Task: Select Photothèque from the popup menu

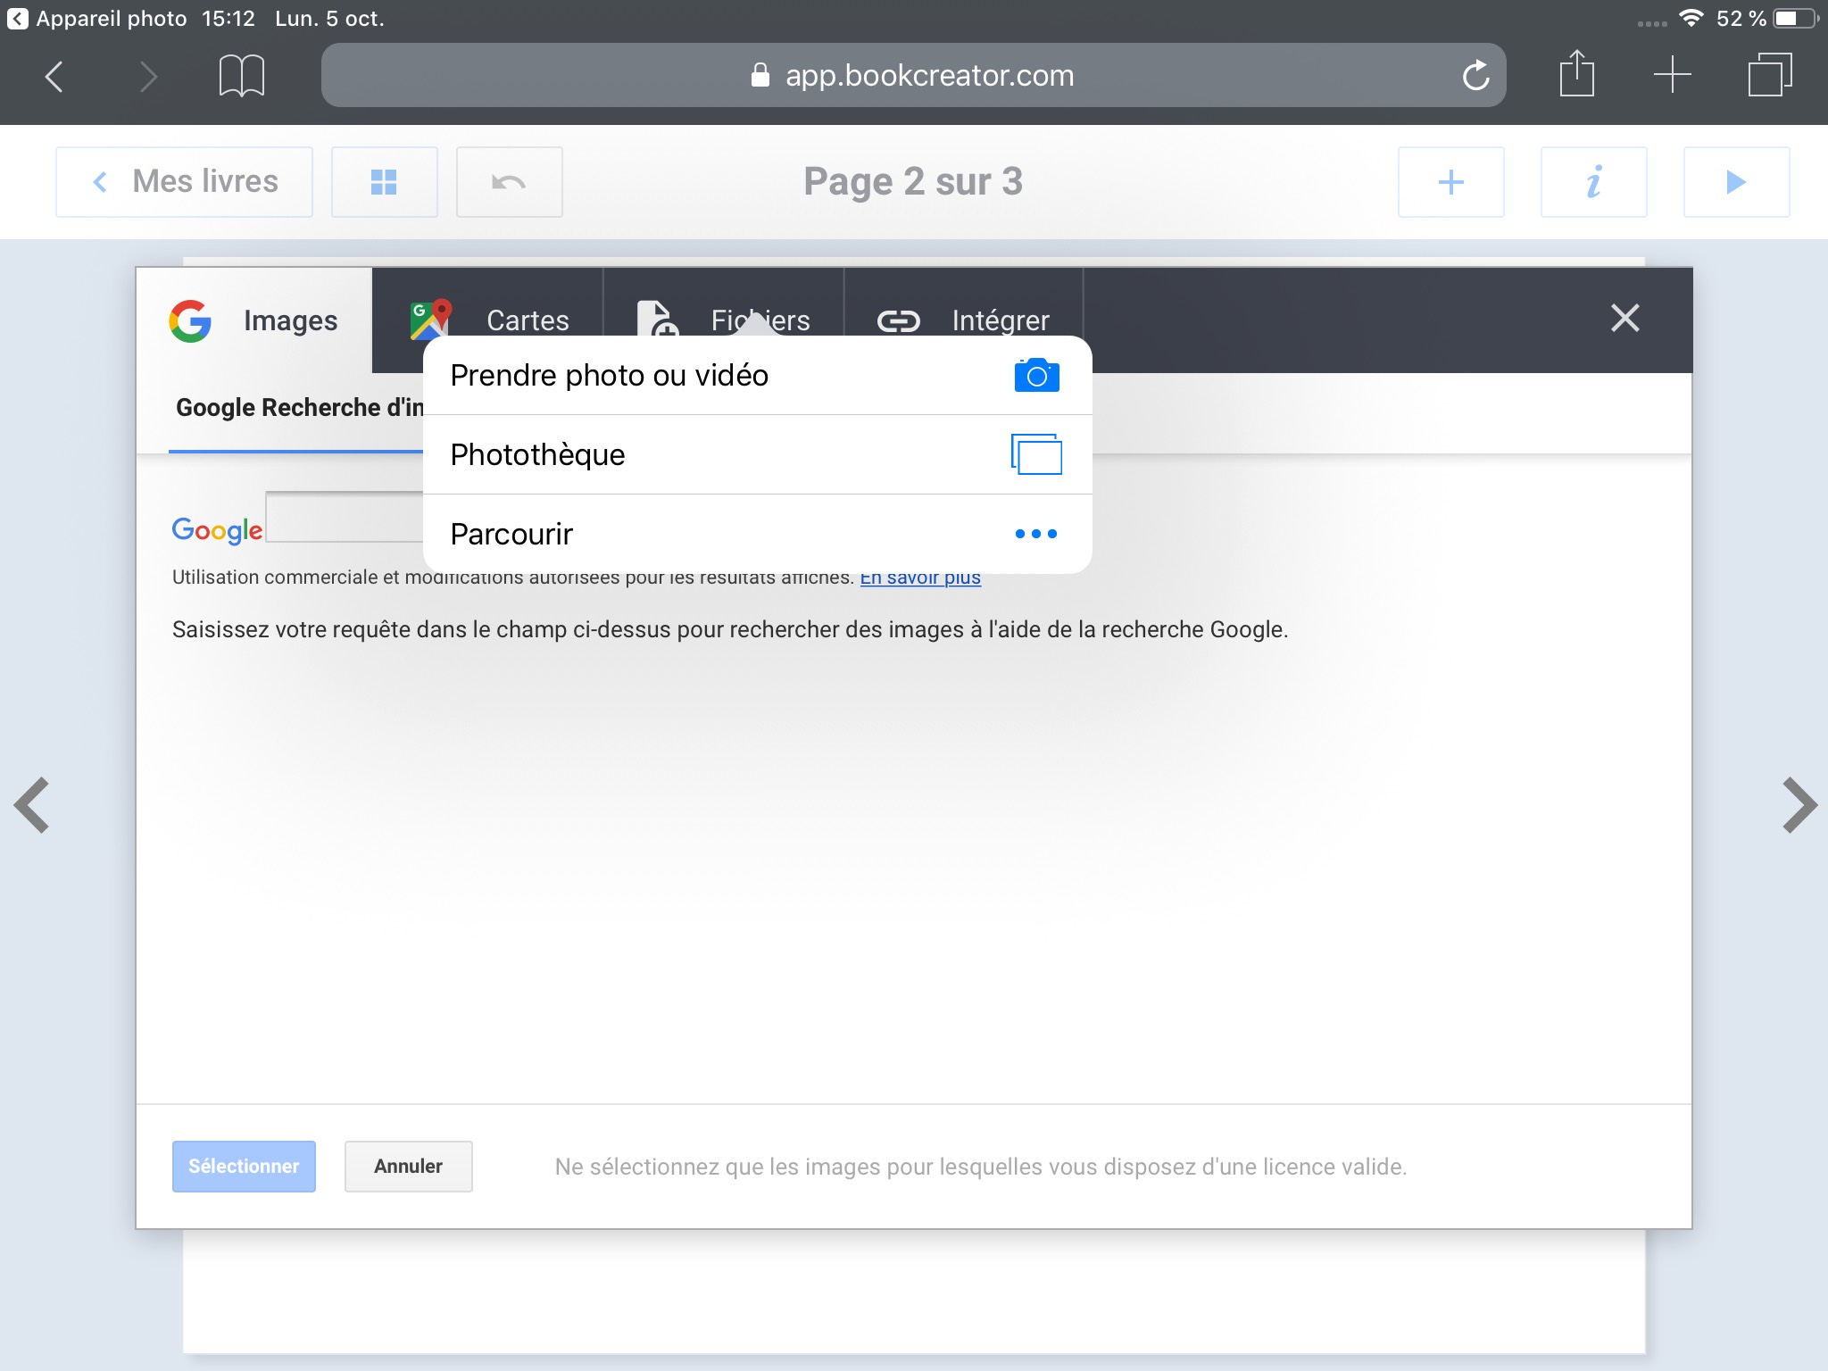Action: click(x=757, y=454)
